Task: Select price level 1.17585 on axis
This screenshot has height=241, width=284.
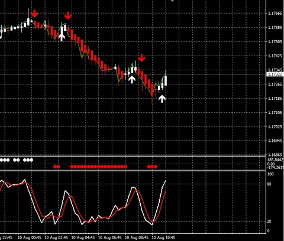Action: 275,27
